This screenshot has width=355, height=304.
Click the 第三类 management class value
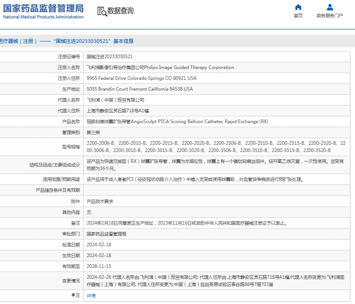pyautogui.click(x=93, y=133)
